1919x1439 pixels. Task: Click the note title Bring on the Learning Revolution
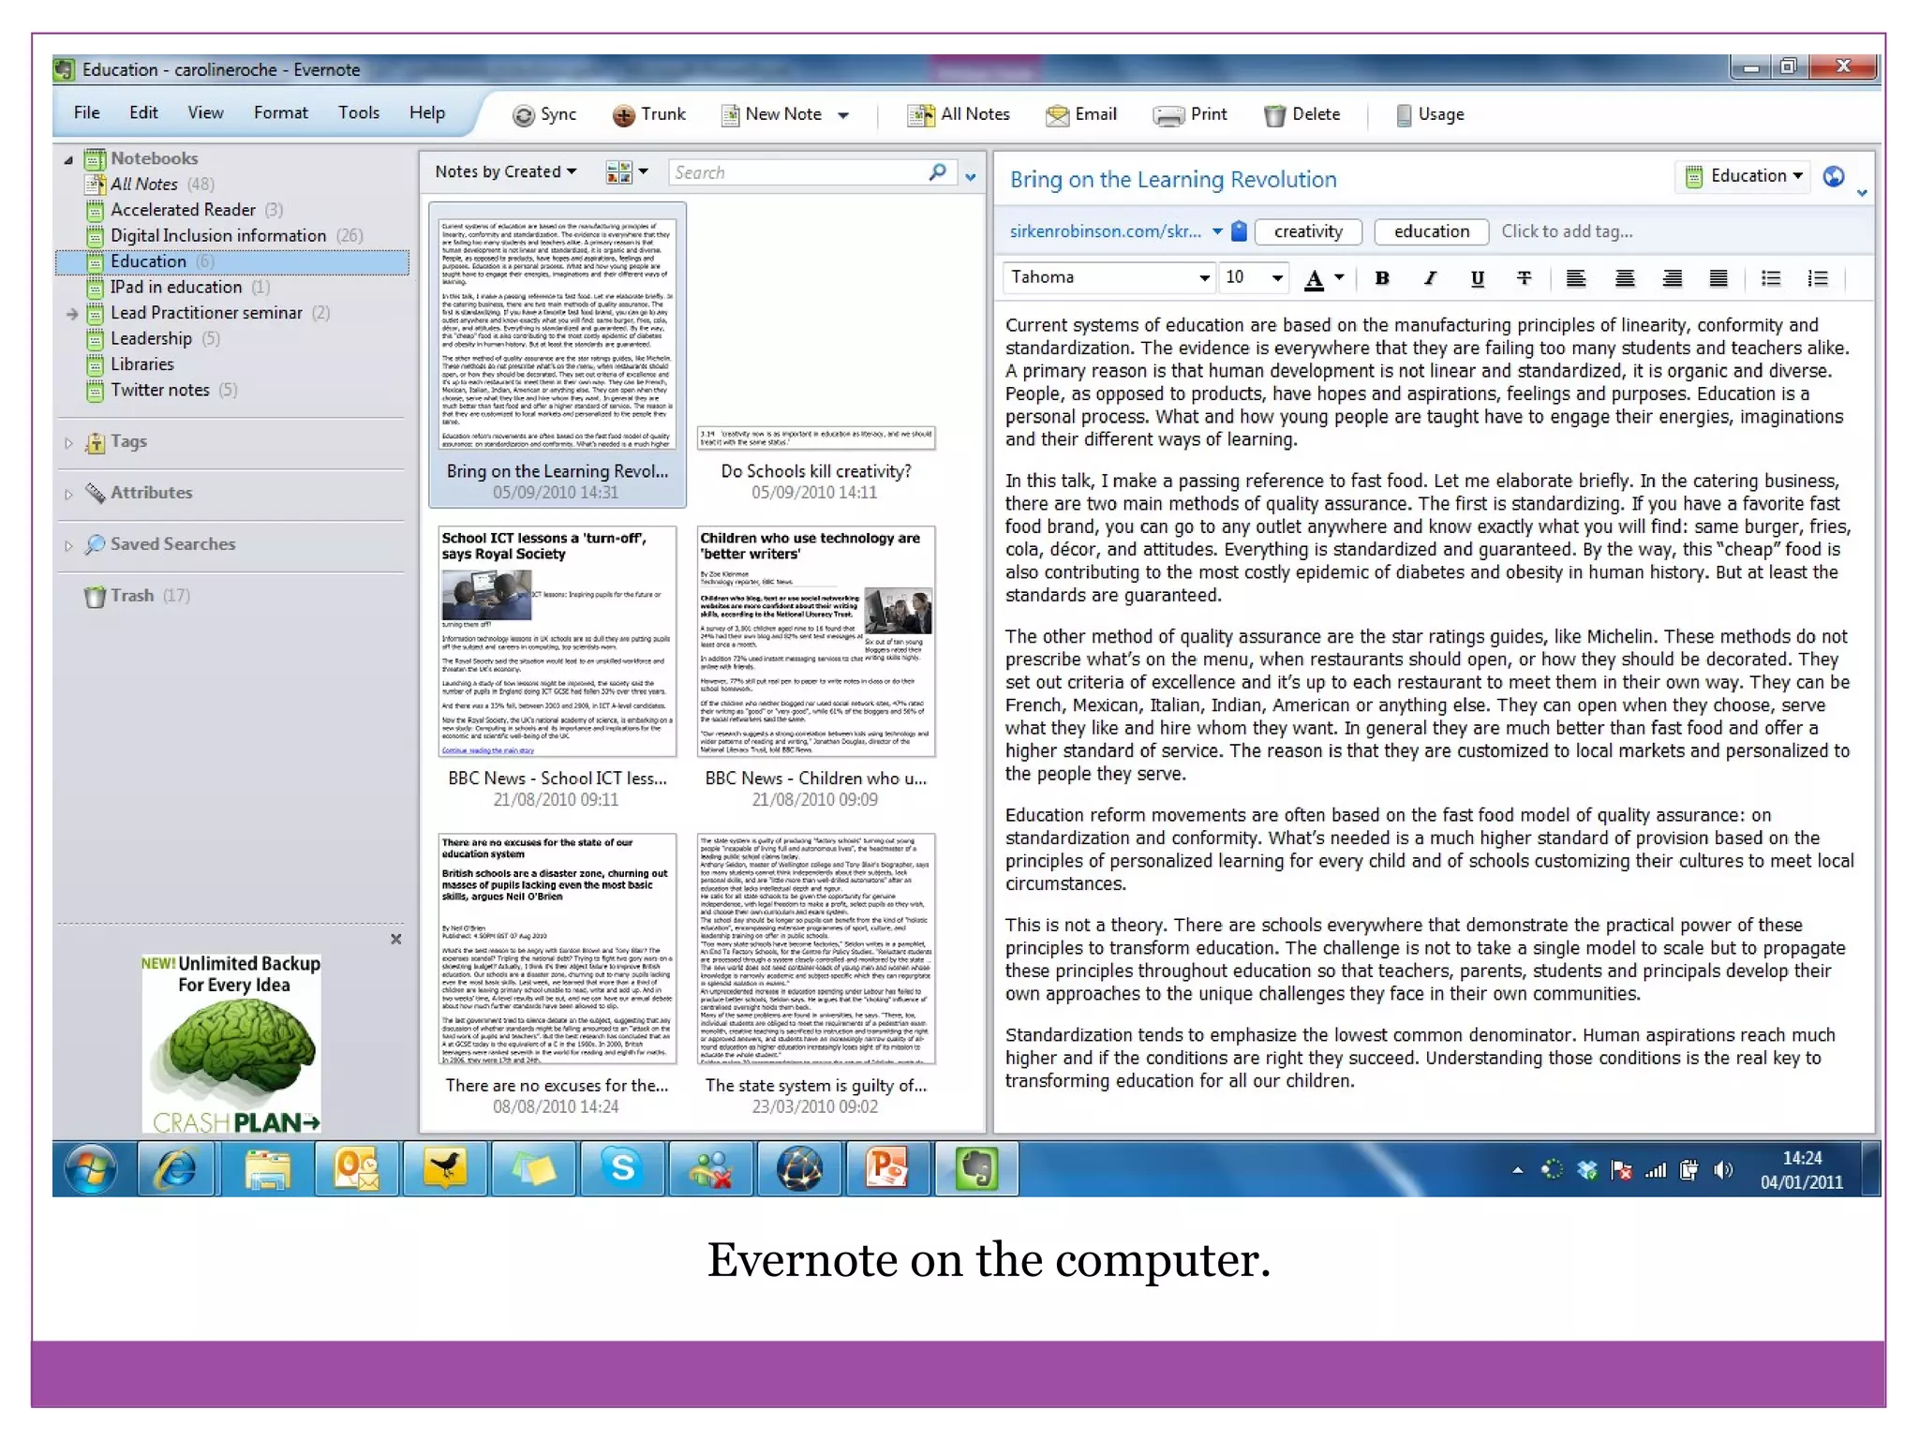[x=1173, y=180]
